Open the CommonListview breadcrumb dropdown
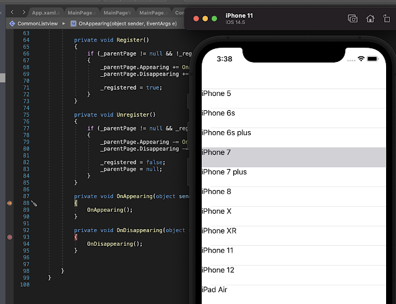396x304 pixels. click(x=38, y=24)
